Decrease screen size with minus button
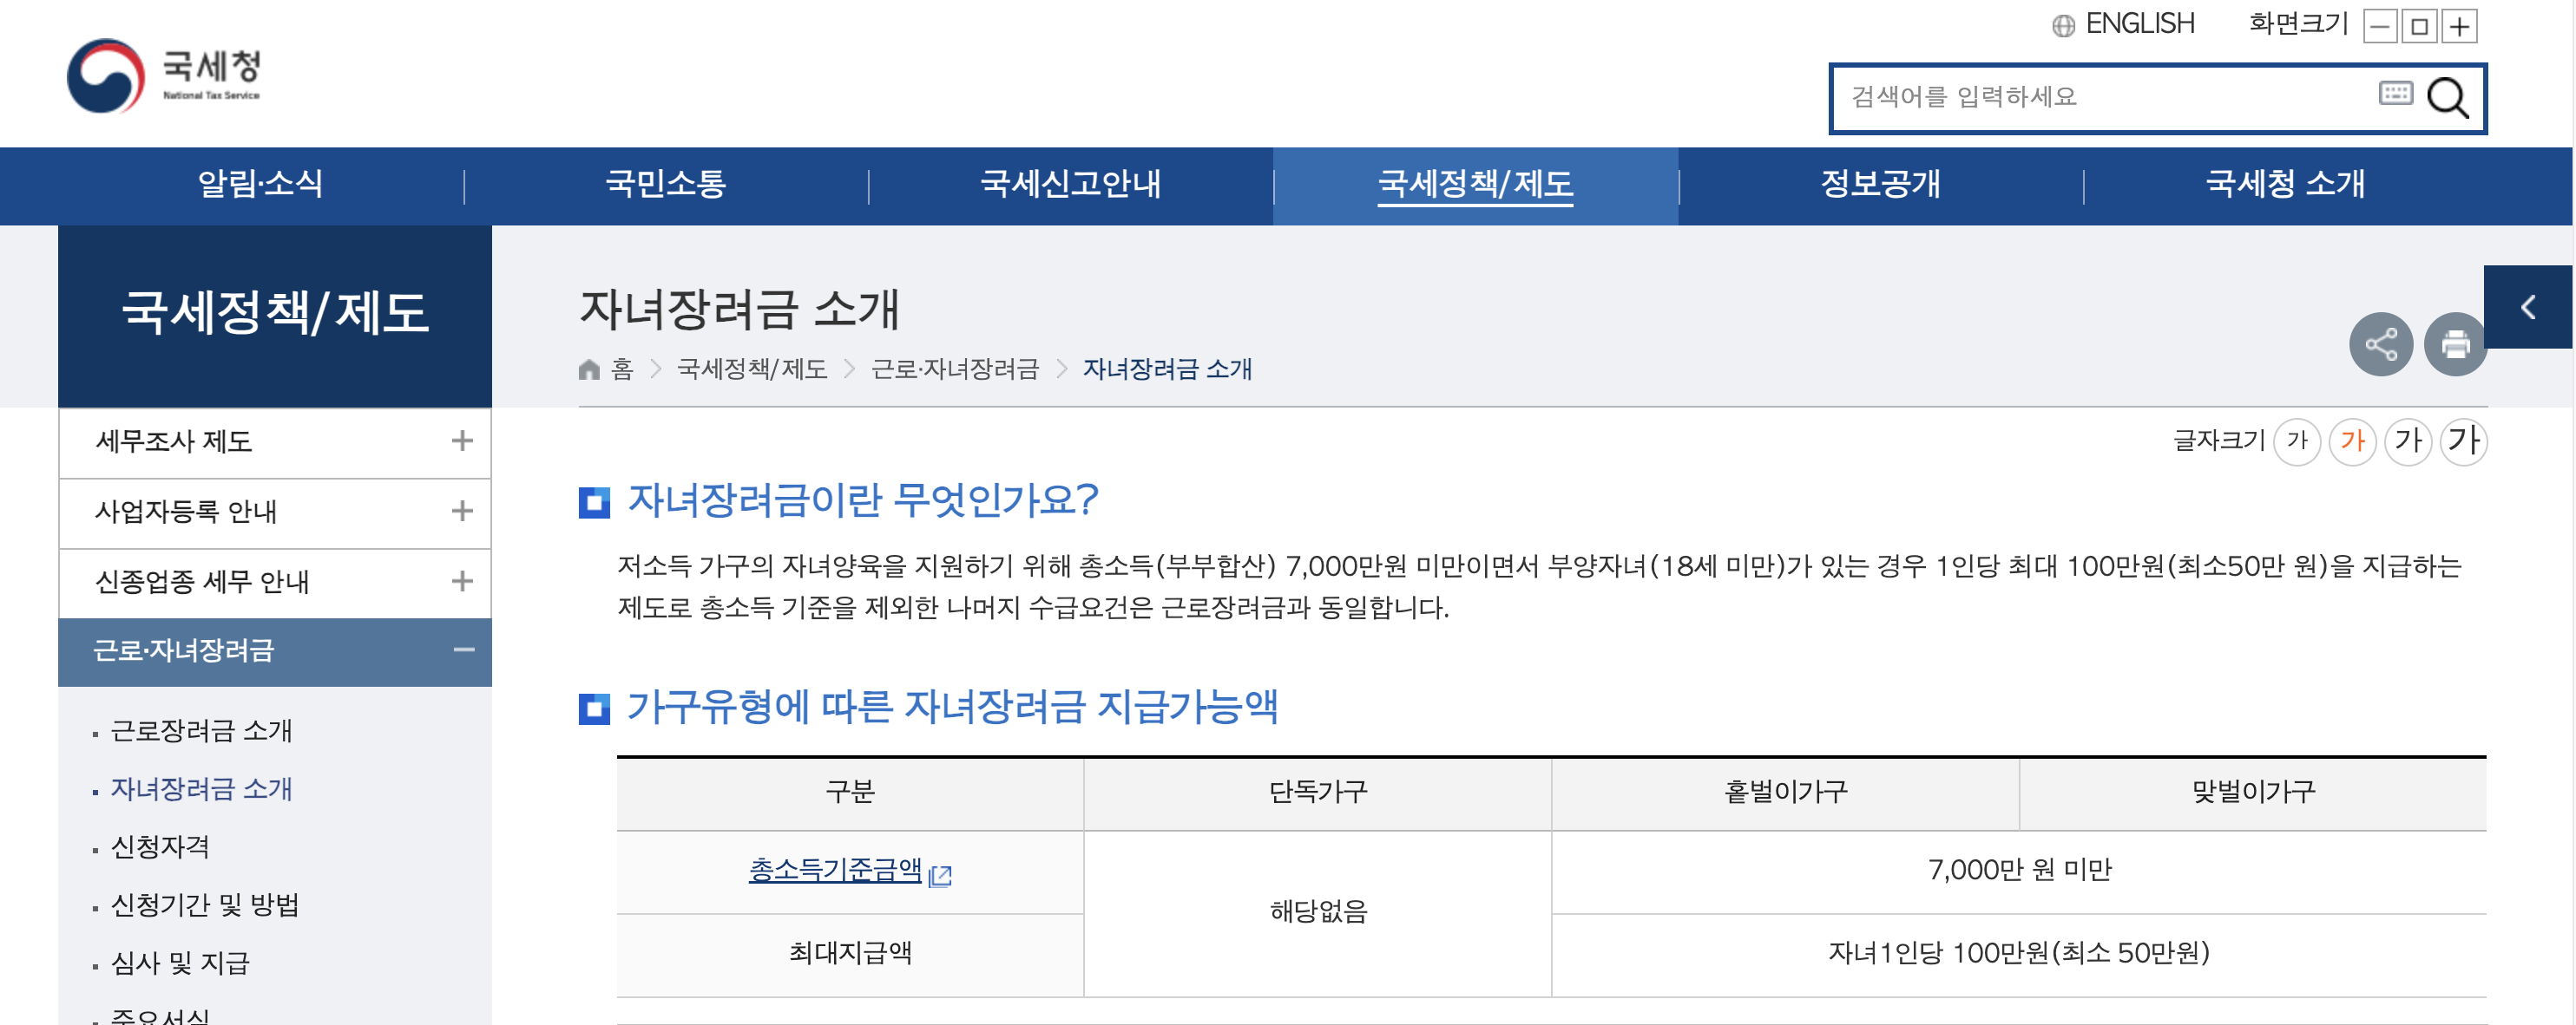The width and height of the screenshot is (2576, 1025). (x=2380, y=26)
